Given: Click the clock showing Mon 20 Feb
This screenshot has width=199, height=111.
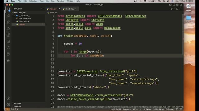Looking at the screenshot, I should coord(184,1).
